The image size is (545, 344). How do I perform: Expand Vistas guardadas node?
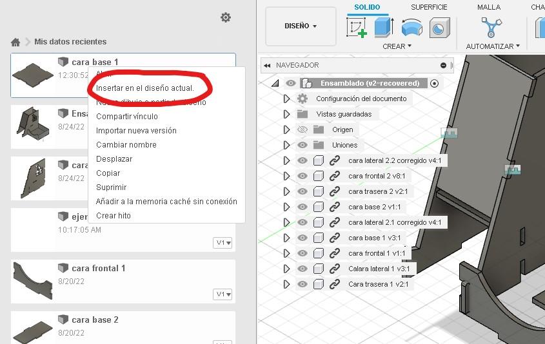tap(286, 114)
